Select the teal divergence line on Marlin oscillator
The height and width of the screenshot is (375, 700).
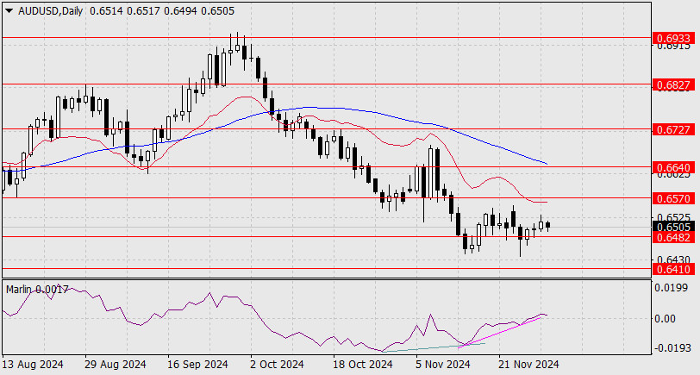point(434,347)
